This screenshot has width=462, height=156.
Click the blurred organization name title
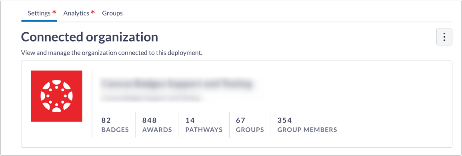tap(177, 84)
